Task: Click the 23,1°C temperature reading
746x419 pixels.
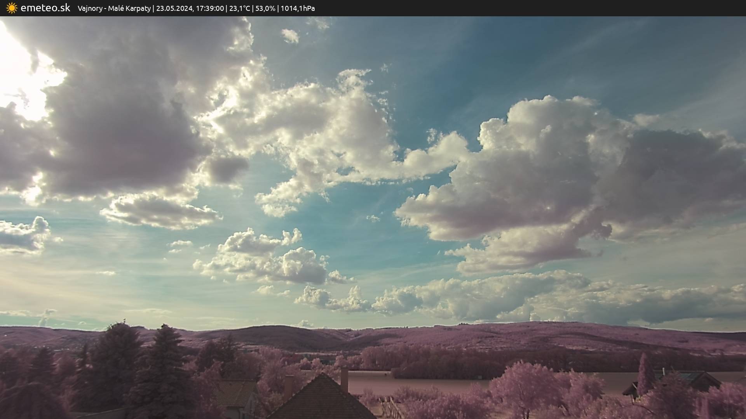Action: click(239, 8)
